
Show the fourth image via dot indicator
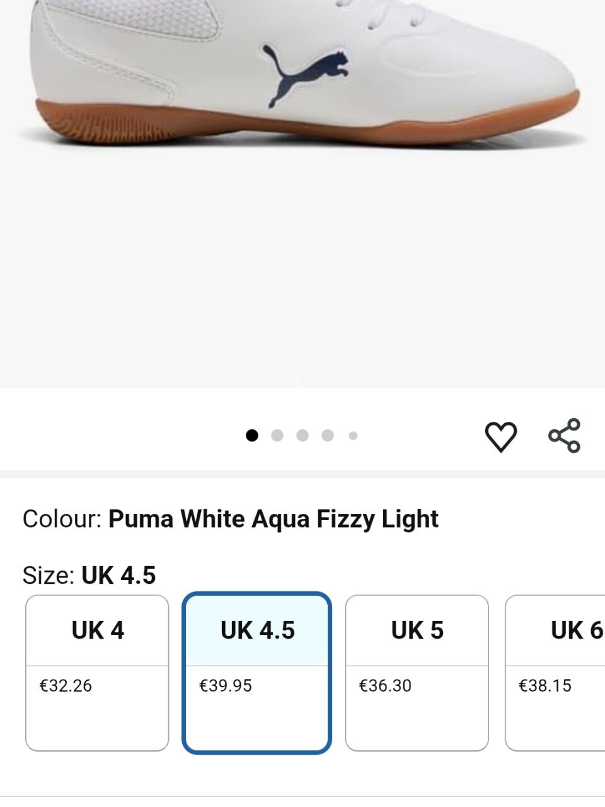pyautogui.click(x=328, y=436)
